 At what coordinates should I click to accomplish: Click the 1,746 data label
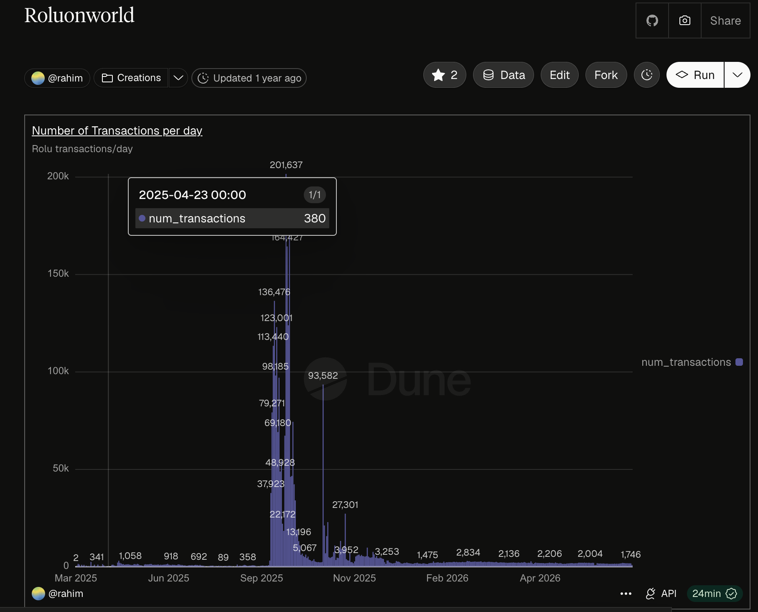(631, 554)
